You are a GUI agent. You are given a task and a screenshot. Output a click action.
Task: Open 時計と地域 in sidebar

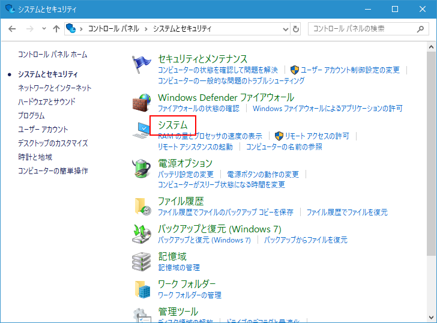(35, 157)
